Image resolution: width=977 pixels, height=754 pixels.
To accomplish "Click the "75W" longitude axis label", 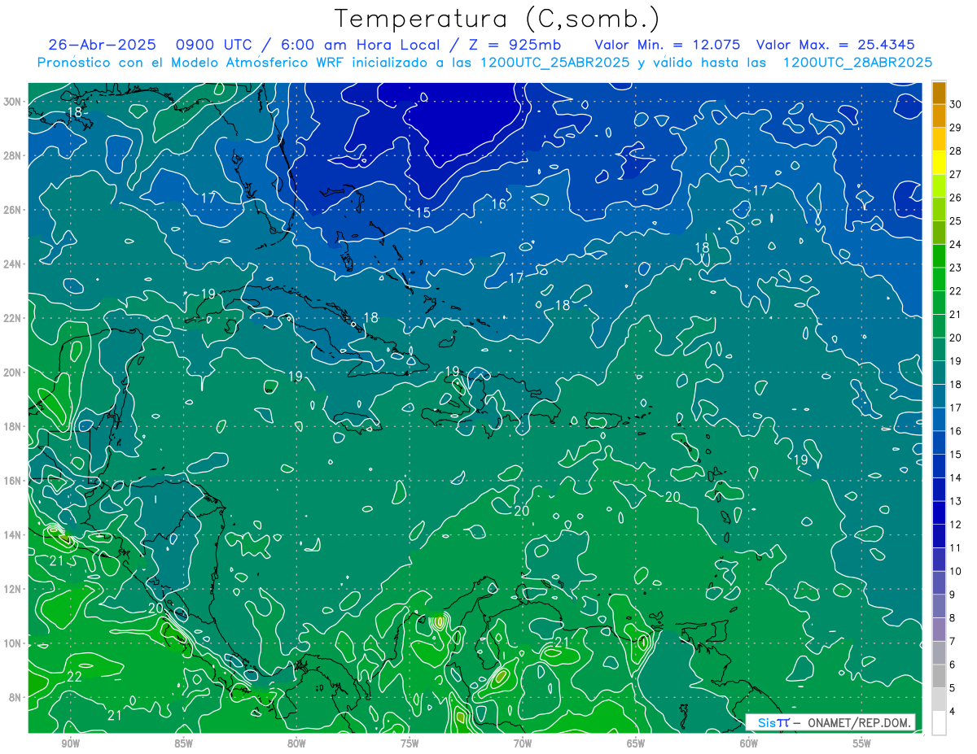I will (410, 744).
